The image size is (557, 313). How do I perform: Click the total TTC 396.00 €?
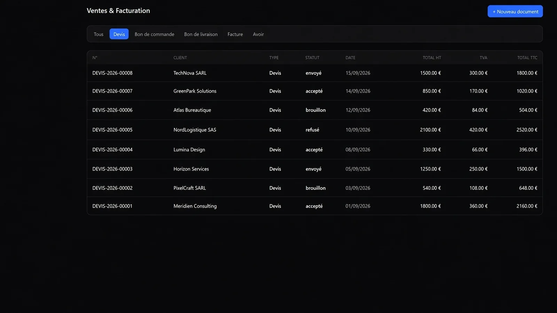pos(528,150)
